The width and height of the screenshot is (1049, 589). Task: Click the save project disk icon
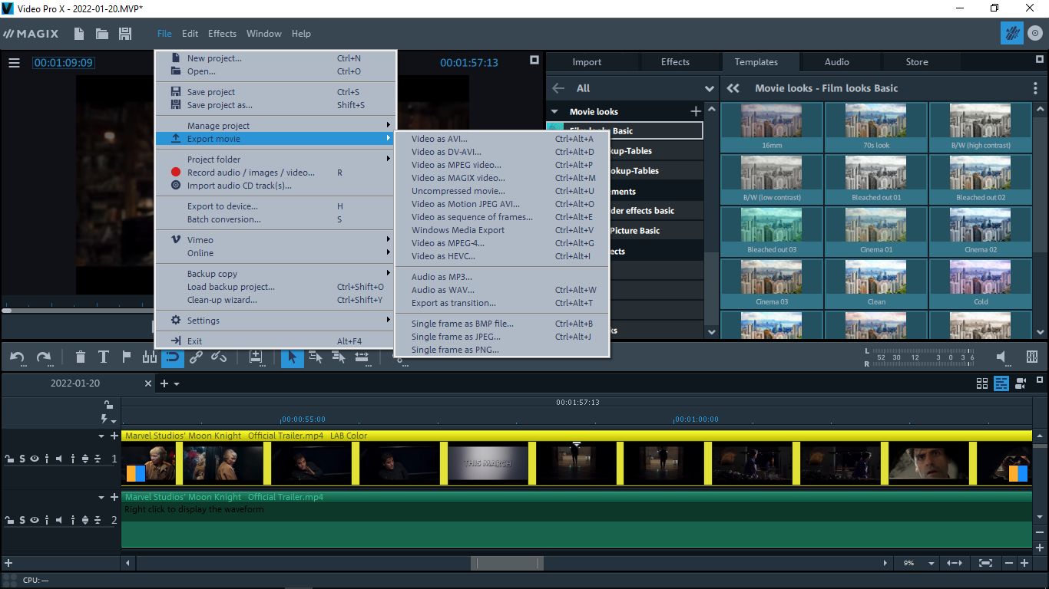point(124,34)
